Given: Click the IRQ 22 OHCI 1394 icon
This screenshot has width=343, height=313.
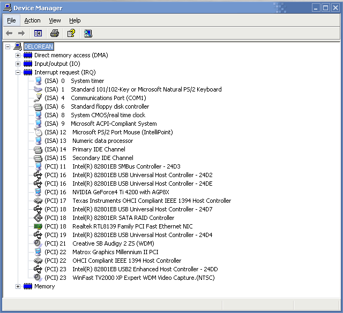Looking at the screenshot, I should click(x=38, y=261).
